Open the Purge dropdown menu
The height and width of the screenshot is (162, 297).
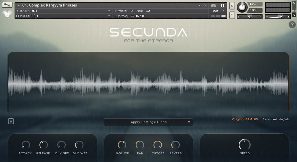217,11
